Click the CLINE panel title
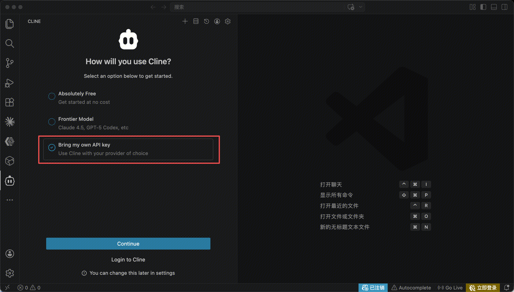Image resolution: width=514 pixels, height=292 pixels. pyautogui.click(x=34, y=21)
